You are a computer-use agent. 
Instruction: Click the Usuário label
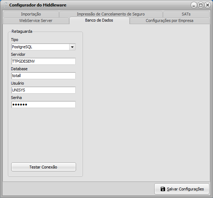pos(17,83)
